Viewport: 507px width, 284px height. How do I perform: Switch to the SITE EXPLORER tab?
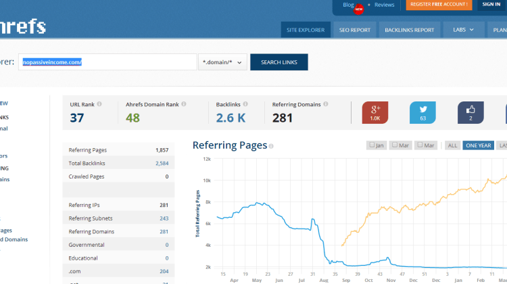[x=306, y=30]
